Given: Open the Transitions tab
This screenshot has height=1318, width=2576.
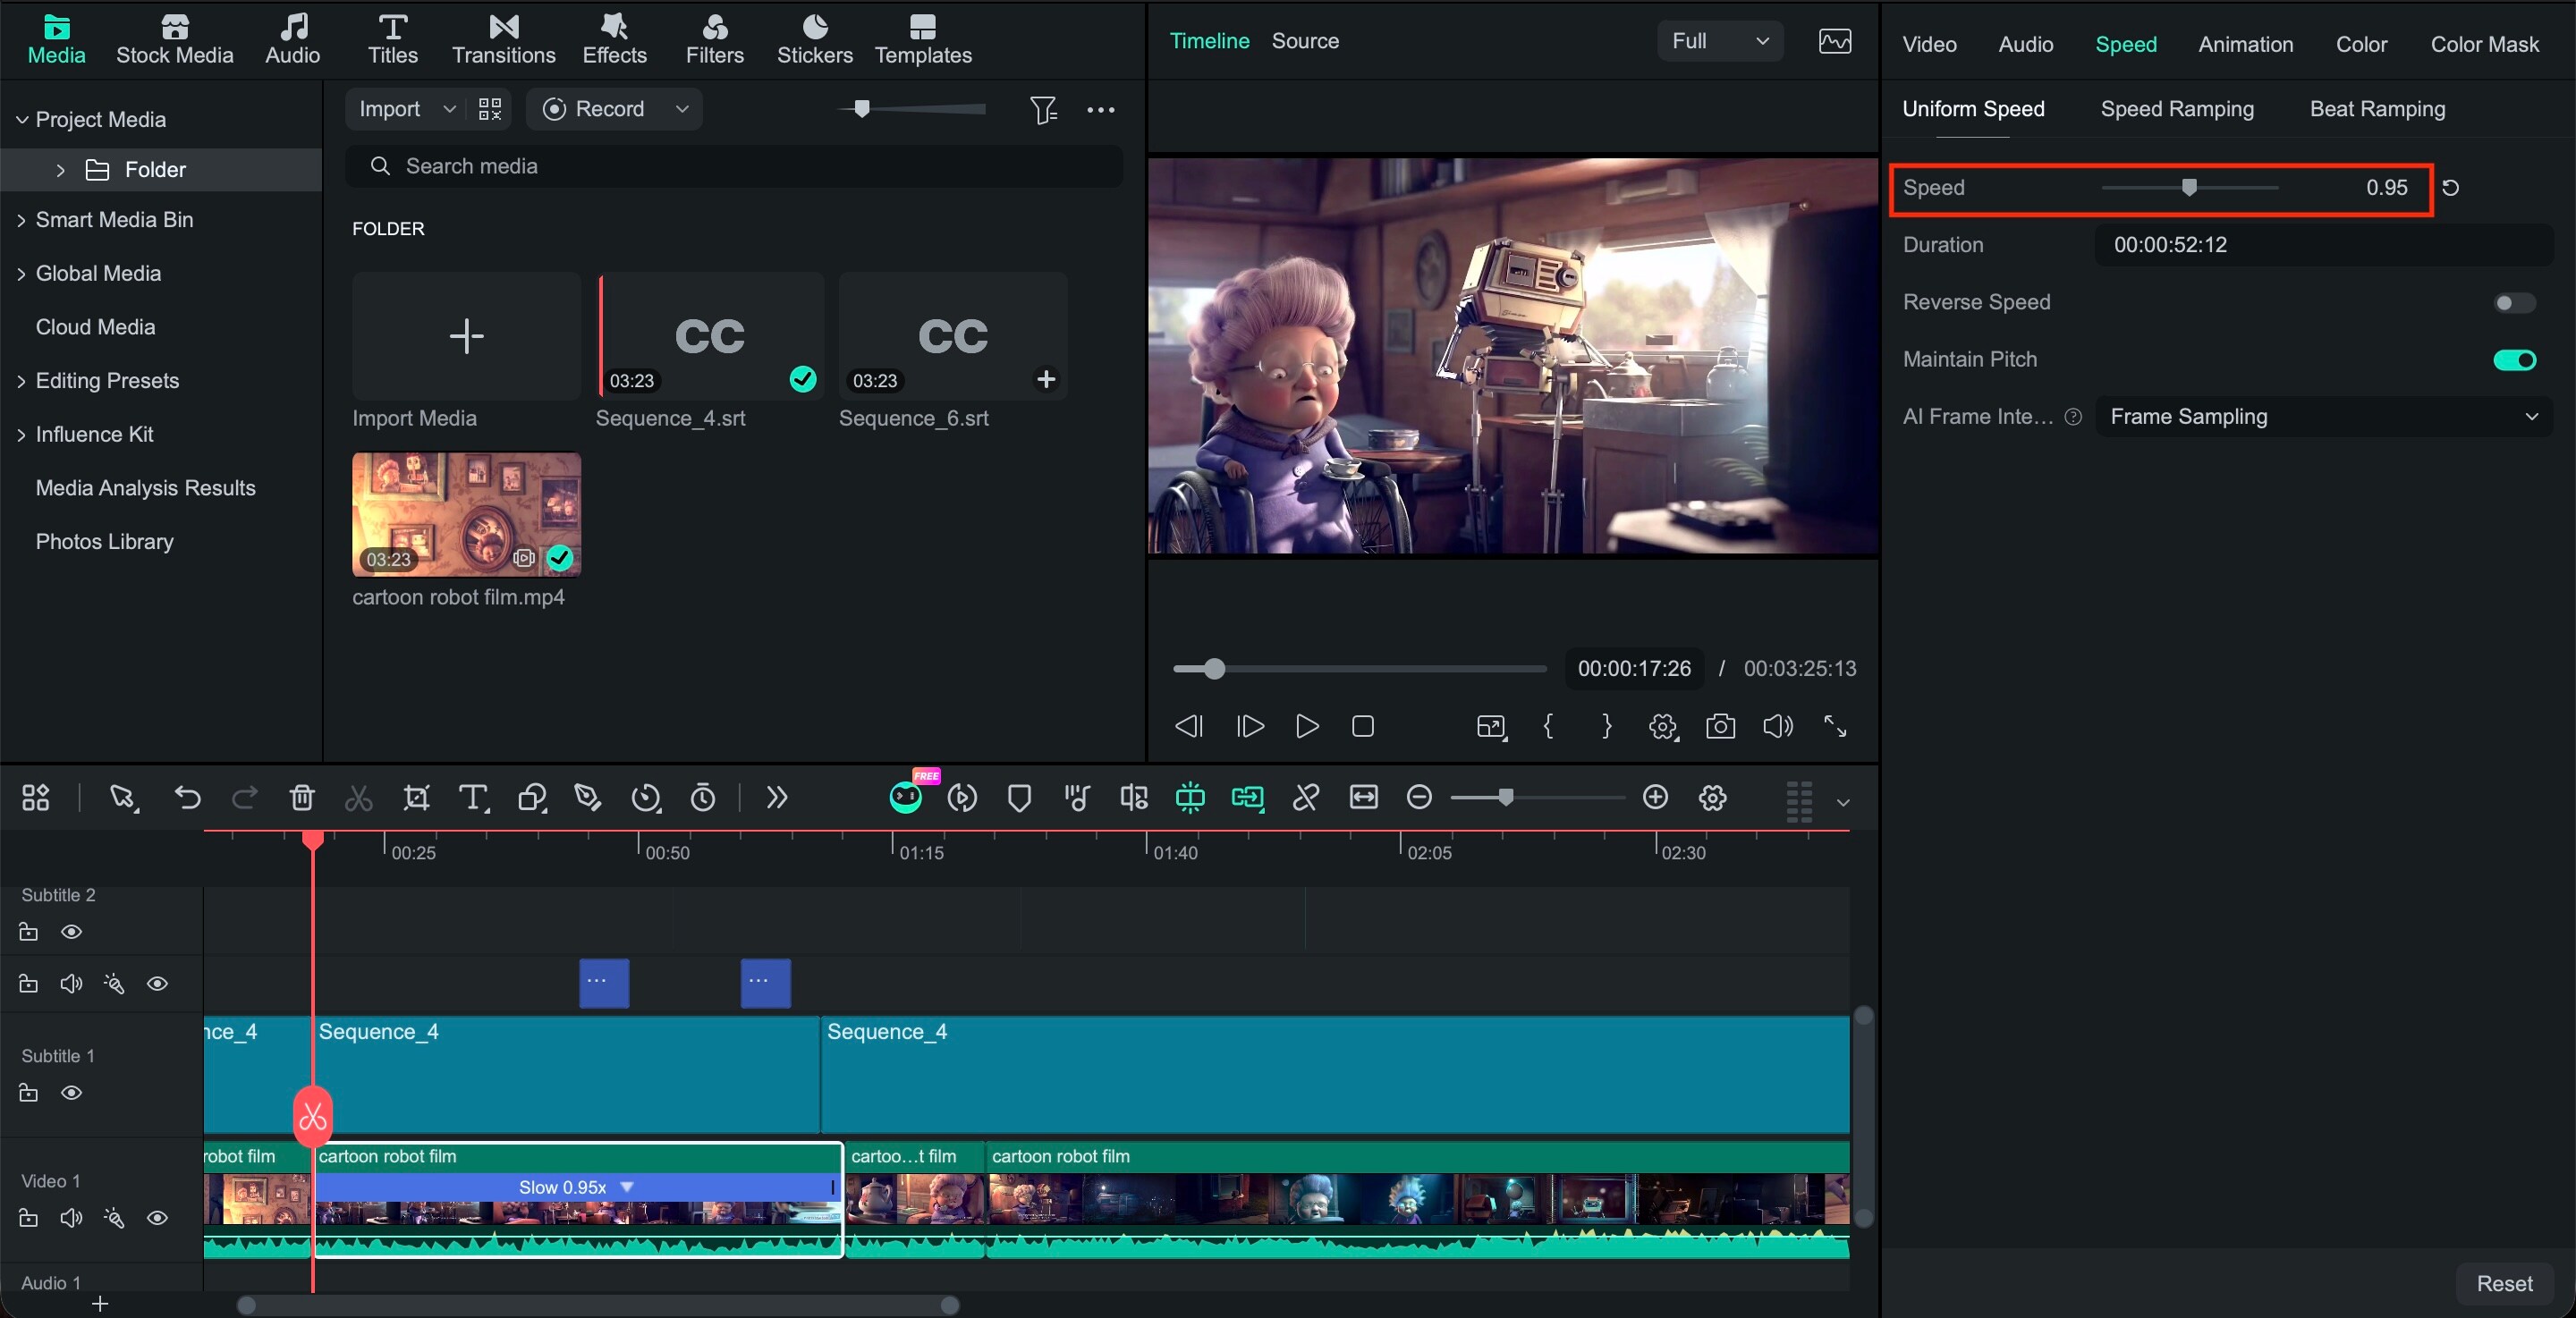Looking at the screenshot, I should tap(503, 40).
